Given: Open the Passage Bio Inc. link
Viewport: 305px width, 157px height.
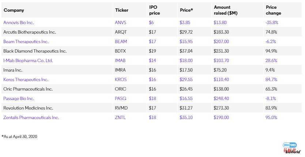Looking at the screenshot, I should coord(19,99).
